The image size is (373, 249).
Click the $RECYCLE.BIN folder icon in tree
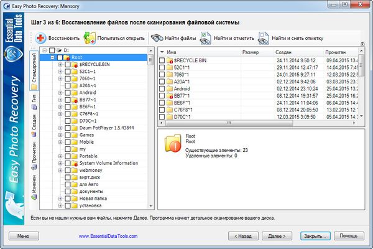coord(75,64)
